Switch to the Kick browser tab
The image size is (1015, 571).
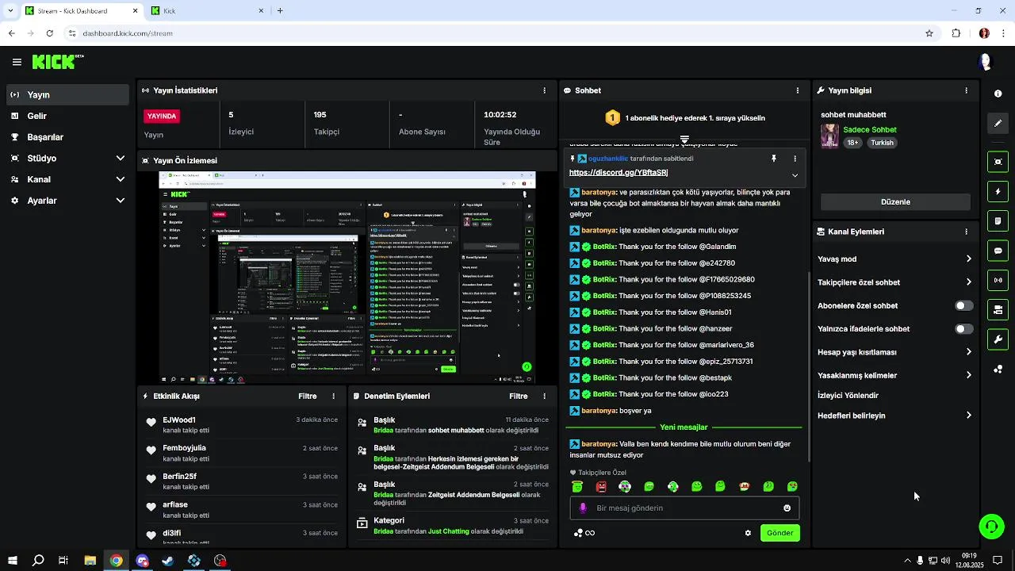208,10
